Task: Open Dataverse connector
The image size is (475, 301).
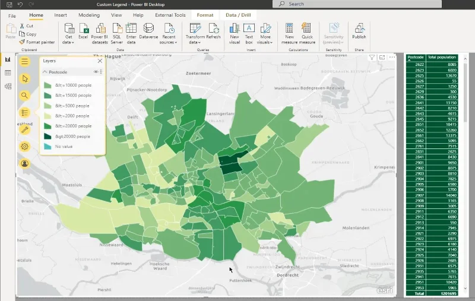Action: 148,31
